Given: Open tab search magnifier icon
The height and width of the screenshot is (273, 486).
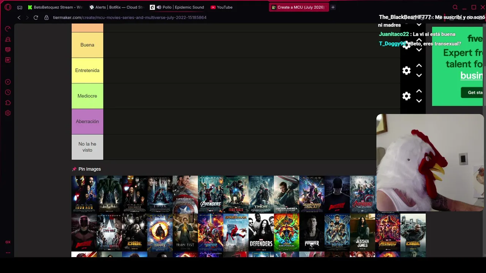Looking at the screenshot, I should (x=455, y=7).
